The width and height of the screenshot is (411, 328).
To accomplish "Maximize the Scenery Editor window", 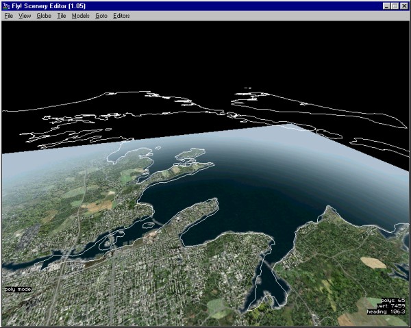I will [395, 5].
